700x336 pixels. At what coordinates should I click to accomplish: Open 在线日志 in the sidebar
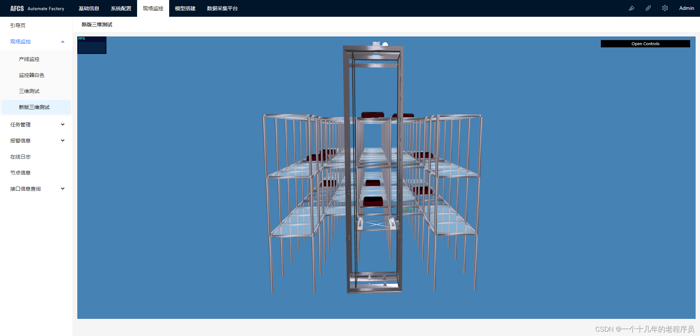(x=36, y=157)
